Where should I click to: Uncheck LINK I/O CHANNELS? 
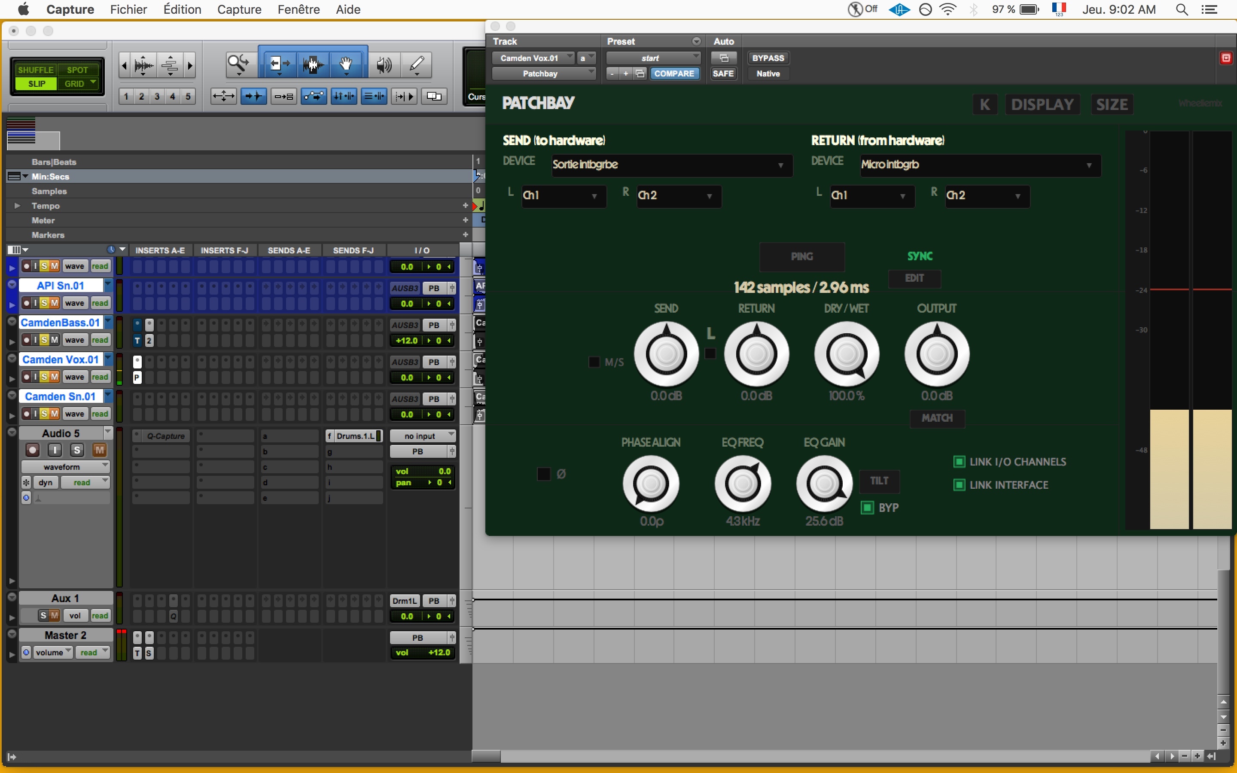[960, 462]
